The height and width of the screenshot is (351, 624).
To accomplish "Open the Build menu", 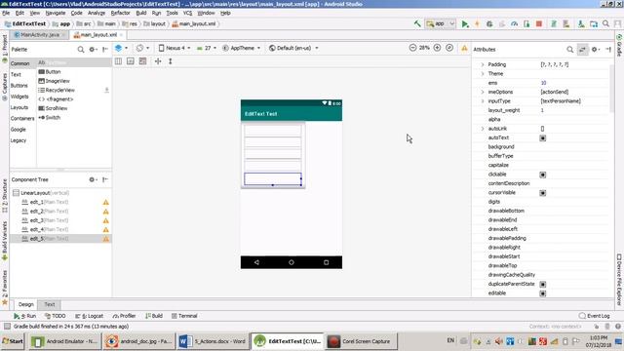I will pos(141,13).
